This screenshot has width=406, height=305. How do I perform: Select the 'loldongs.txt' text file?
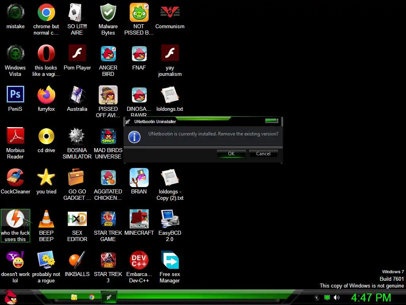(170, 95)
